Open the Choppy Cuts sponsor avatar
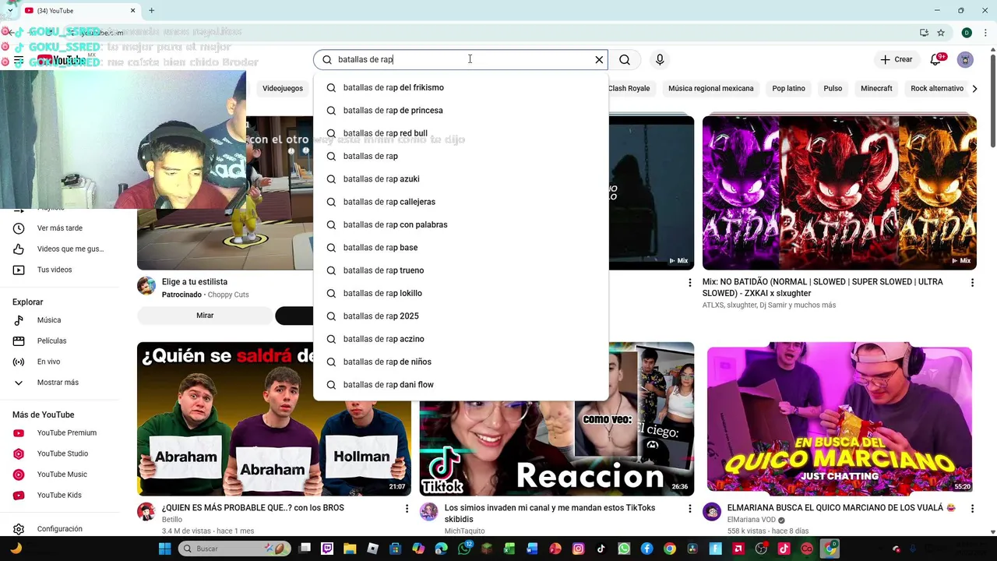 [x=146, y=286]
